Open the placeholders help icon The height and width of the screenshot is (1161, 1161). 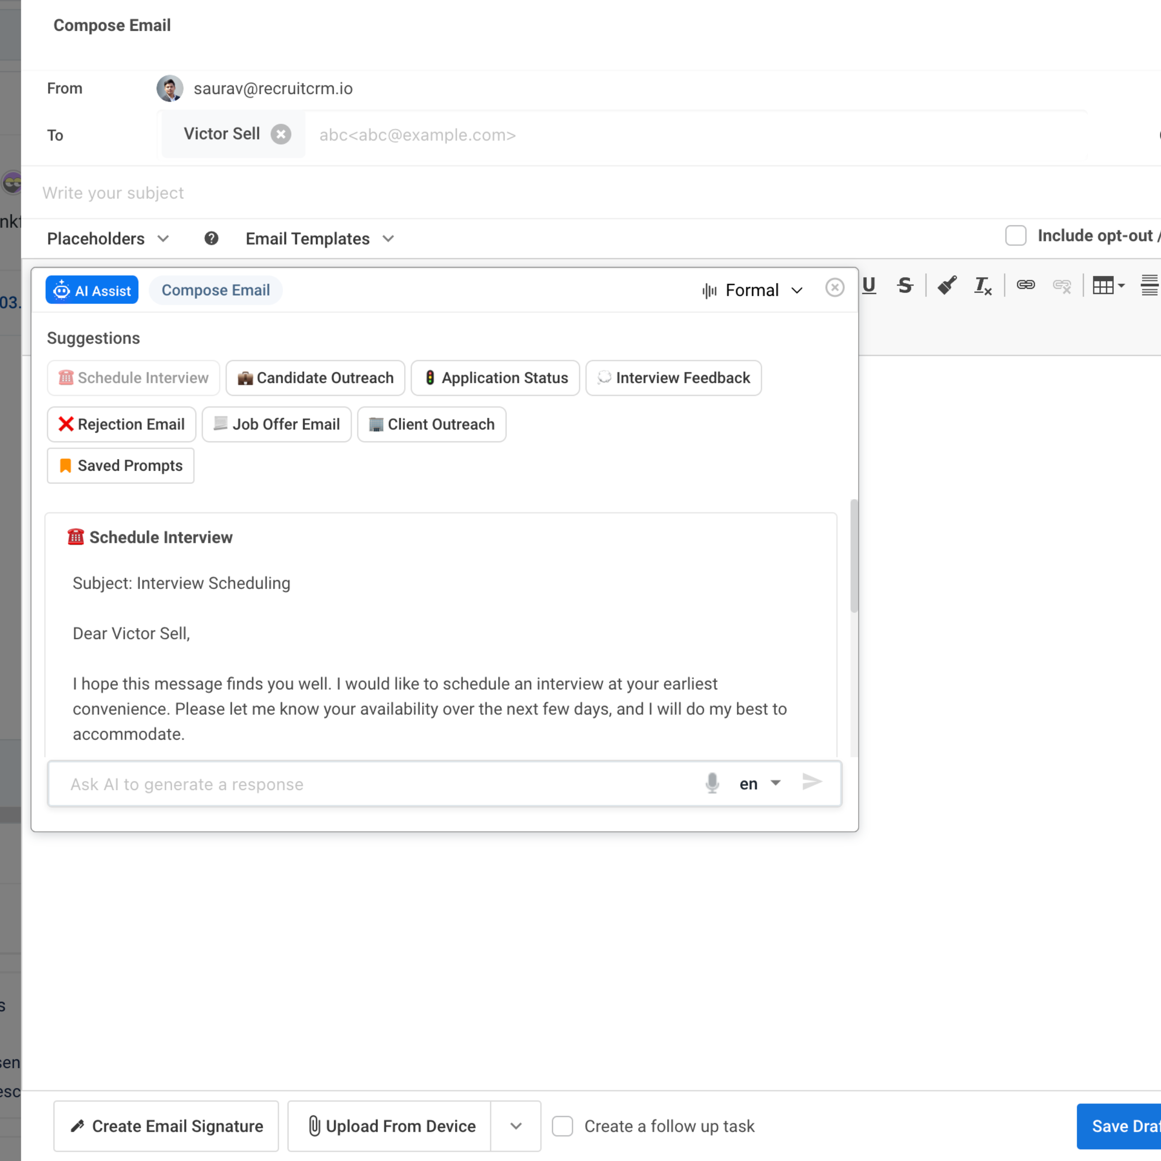coord(211,239)
